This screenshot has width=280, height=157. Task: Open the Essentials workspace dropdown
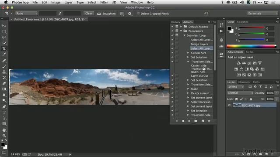pyautogui.click(x=262, y=14)
